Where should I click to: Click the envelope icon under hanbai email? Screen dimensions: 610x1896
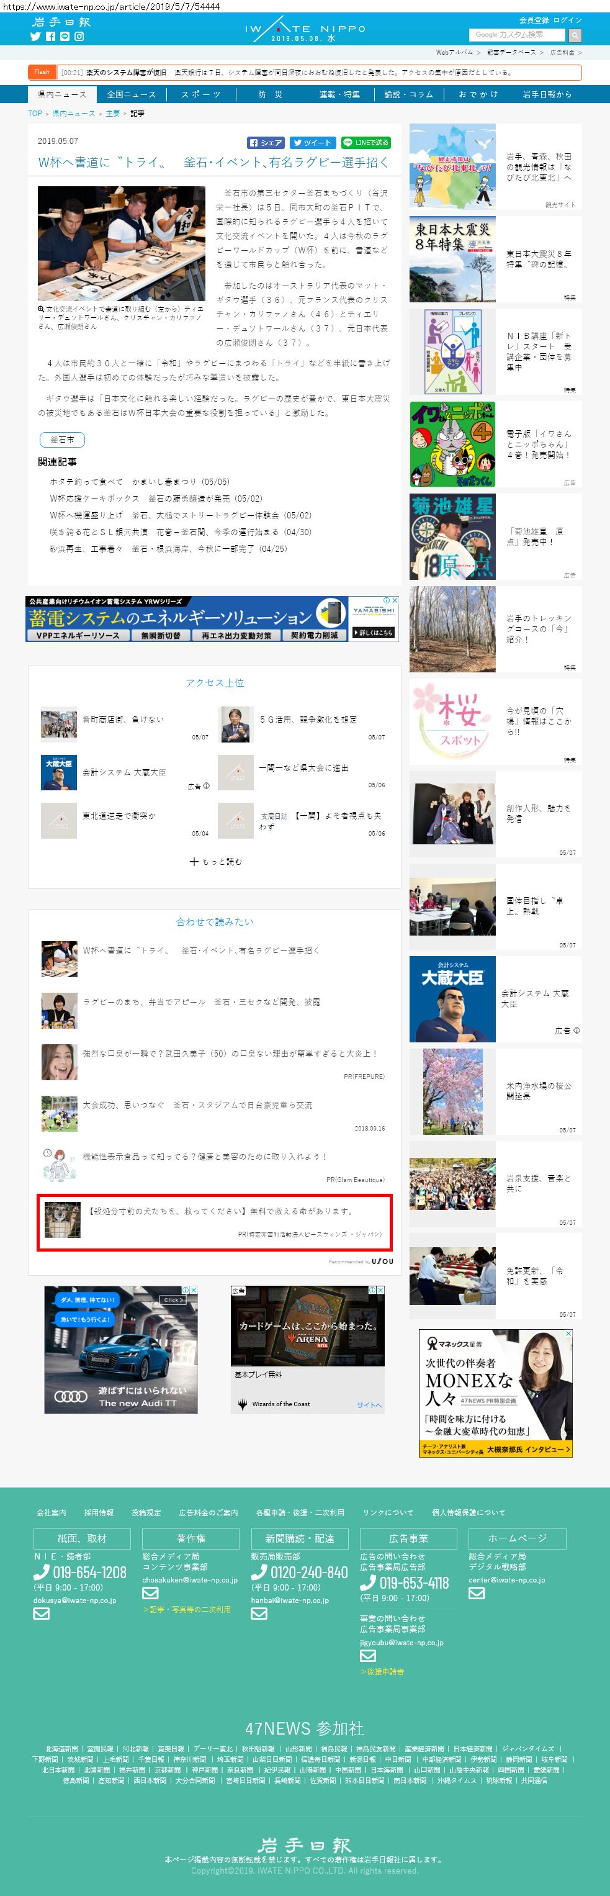259,1614
